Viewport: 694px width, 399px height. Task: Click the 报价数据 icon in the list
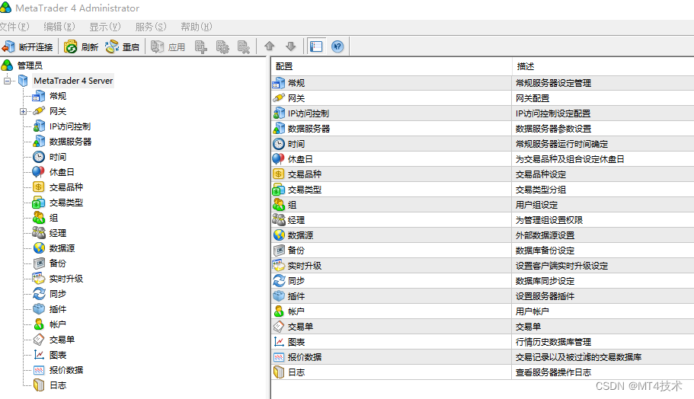(x=279, y=357)
